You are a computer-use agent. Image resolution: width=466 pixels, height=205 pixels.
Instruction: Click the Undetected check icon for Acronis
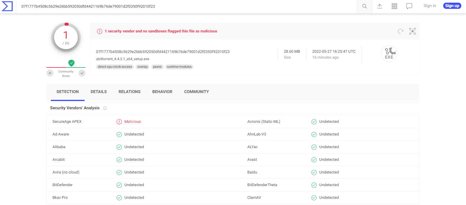click(314, 122)
